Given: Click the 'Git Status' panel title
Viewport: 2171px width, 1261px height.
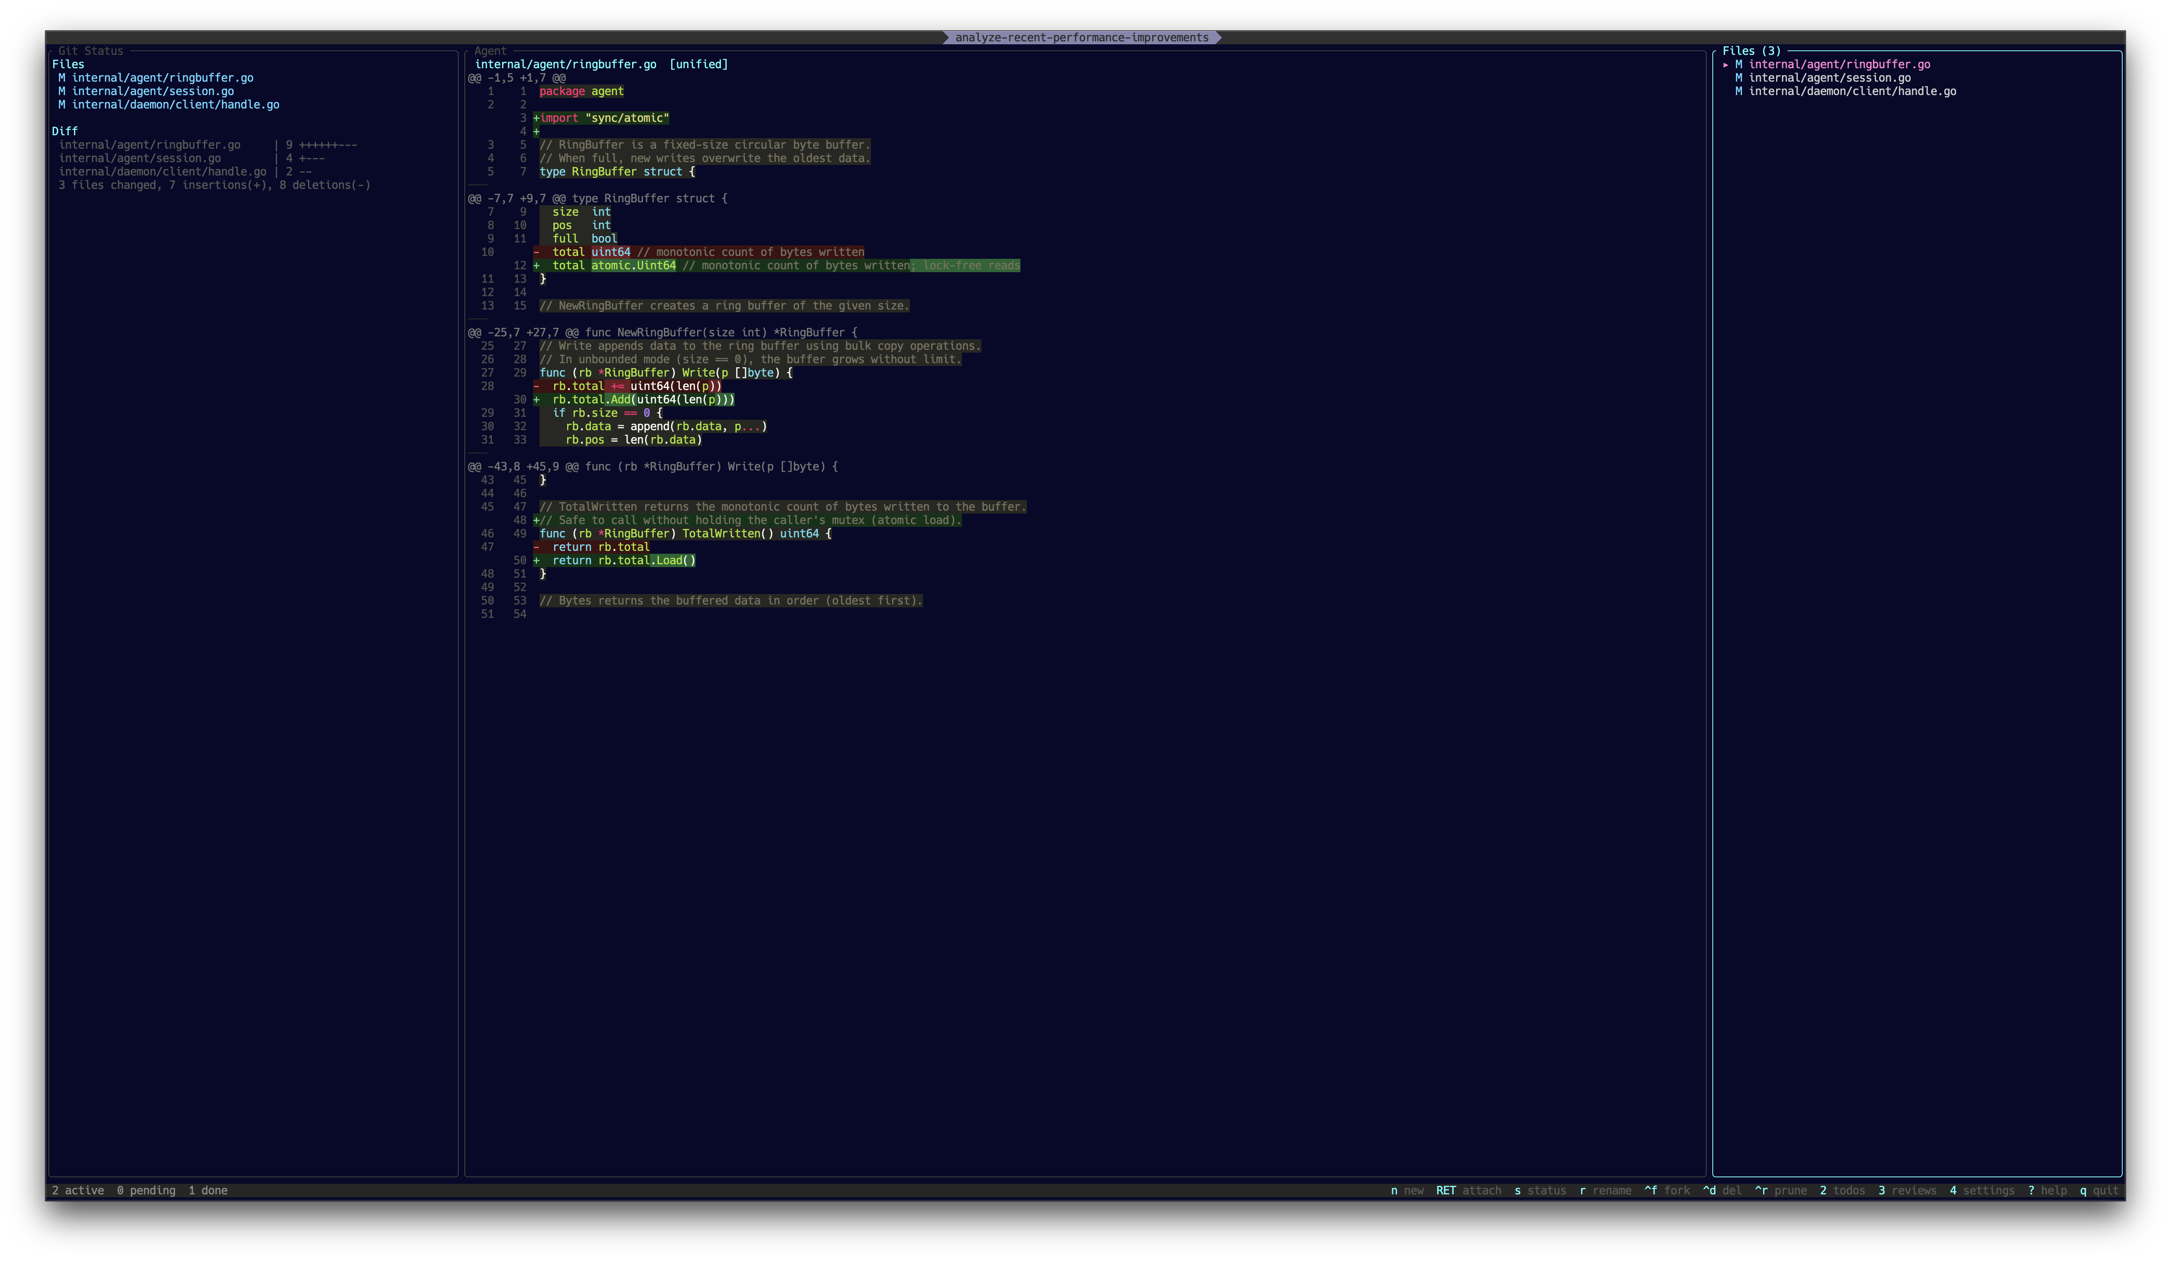Looking at the screenshot, I should click(91, 51).
